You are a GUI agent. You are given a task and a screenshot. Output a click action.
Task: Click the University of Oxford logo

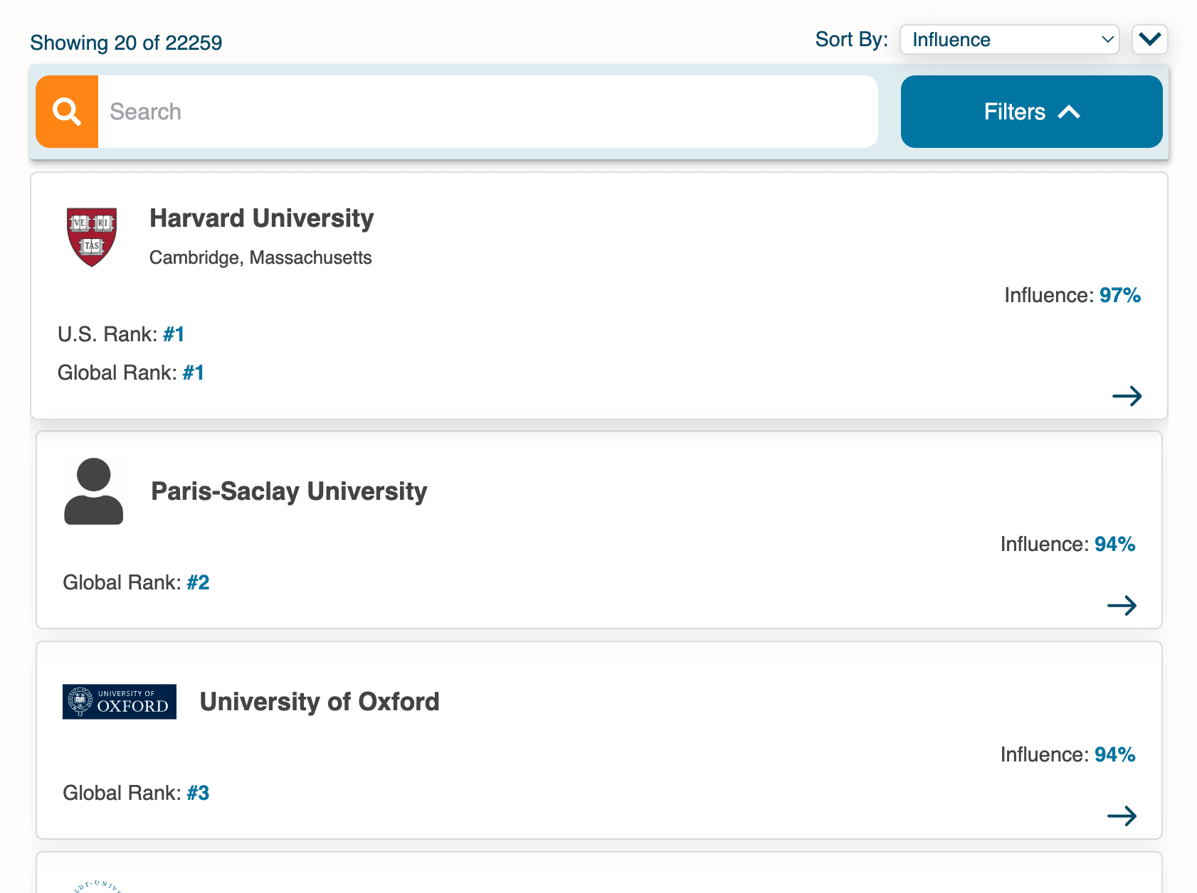(x=119, y=701)
